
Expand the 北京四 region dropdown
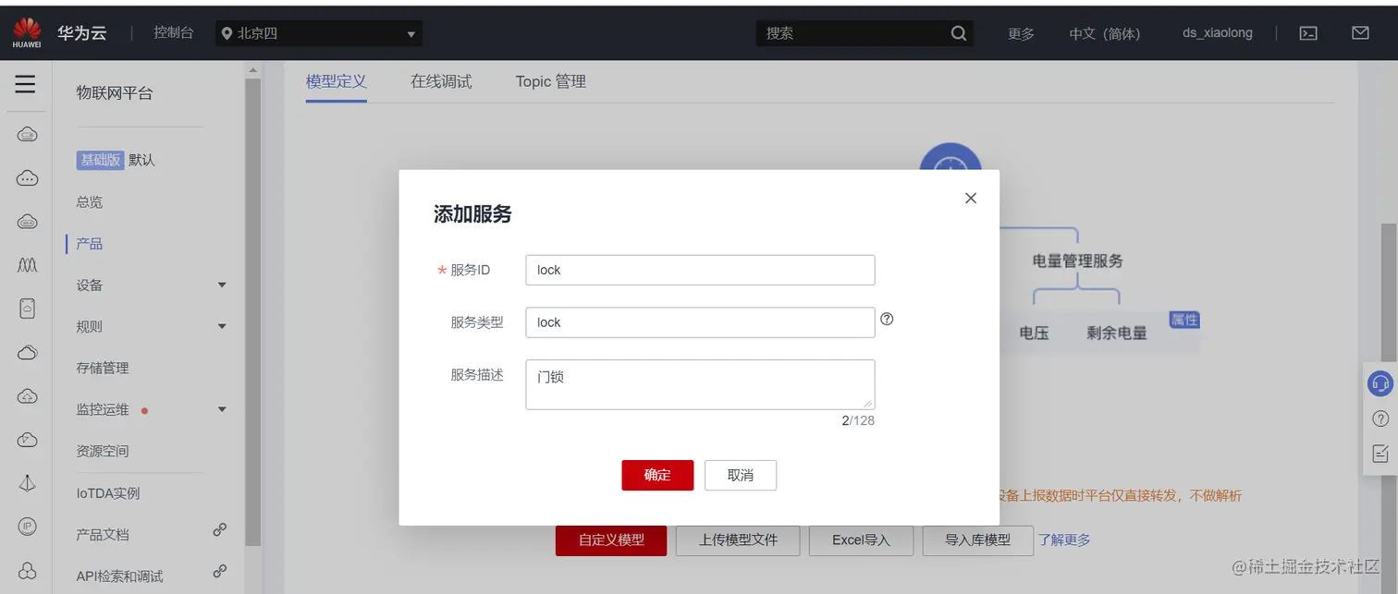click(x=319, y=33)
